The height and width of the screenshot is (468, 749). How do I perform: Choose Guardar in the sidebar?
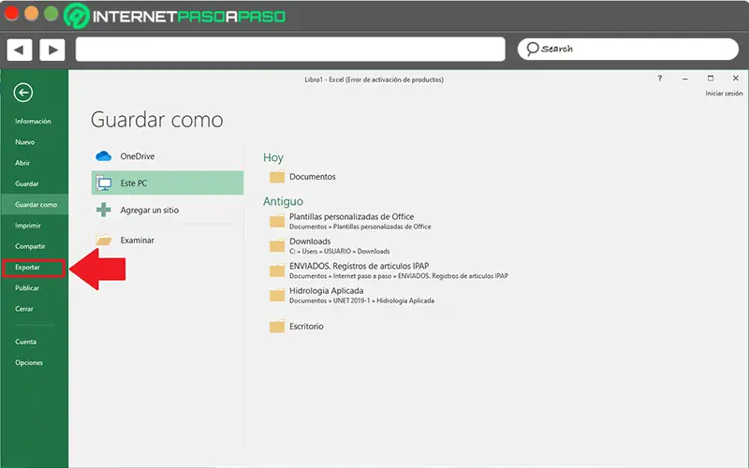27,183
